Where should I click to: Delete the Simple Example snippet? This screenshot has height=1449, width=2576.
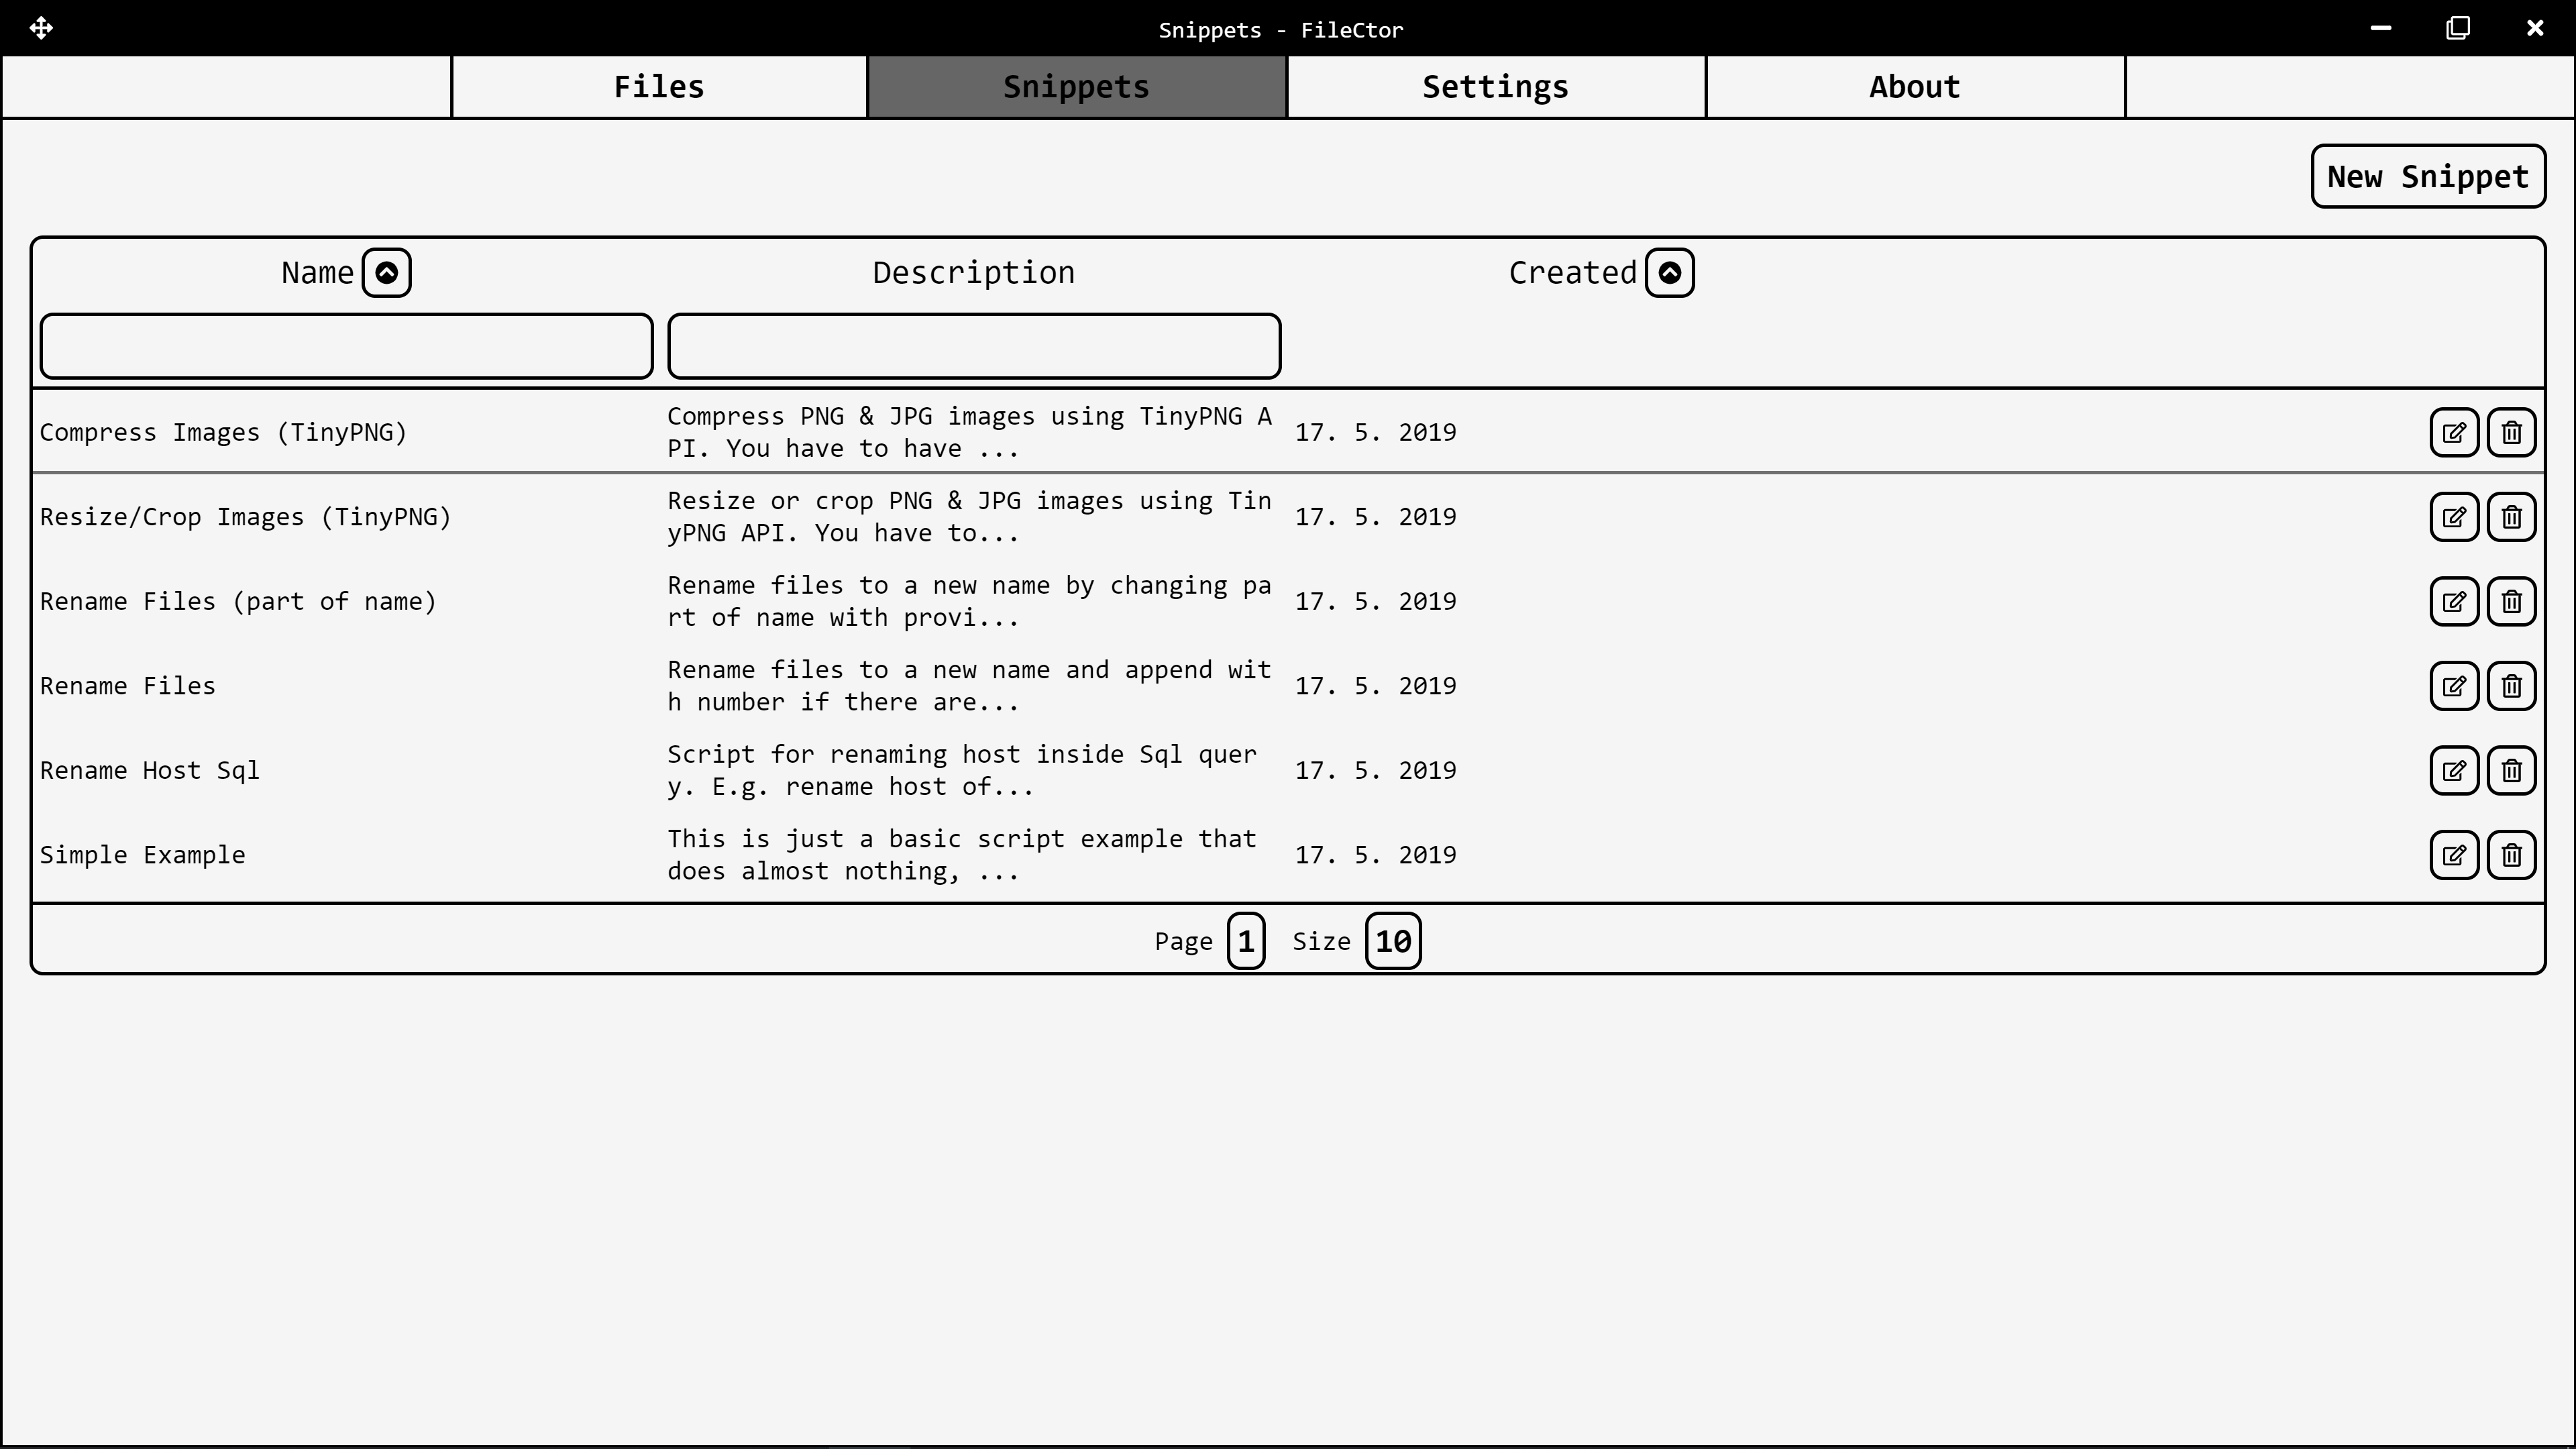coord(2511,855)
